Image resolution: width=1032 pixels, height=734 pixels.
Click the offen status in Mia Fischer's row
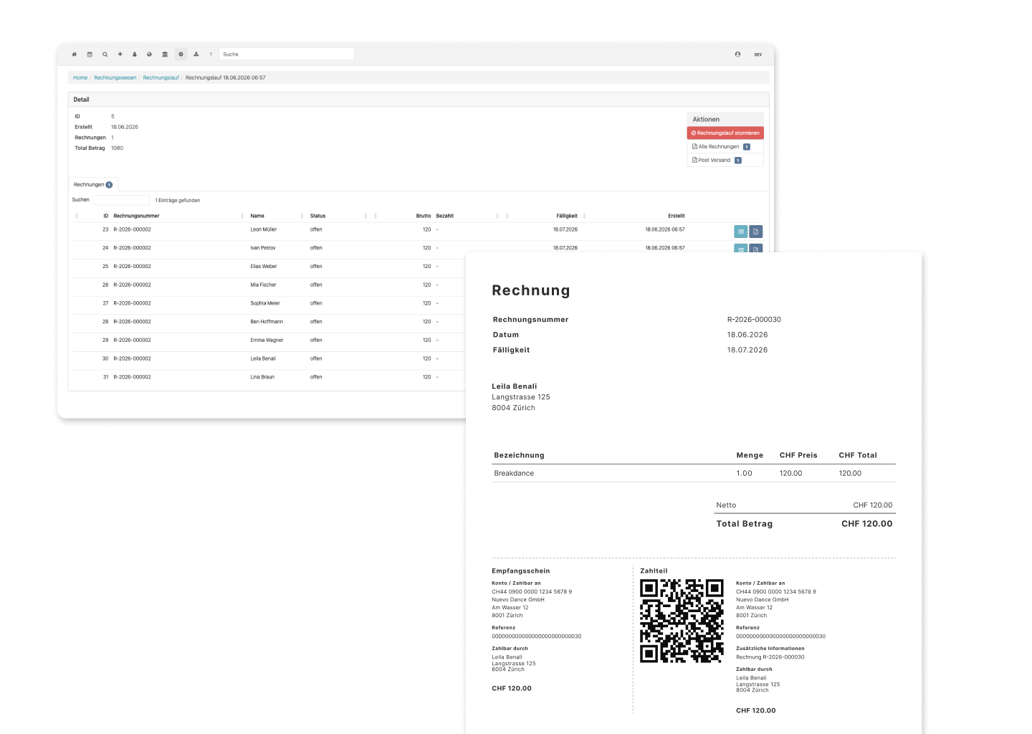[316, 285]
